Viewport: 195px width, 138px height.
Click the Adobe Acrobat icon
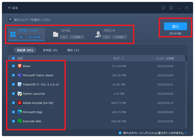(20, 103)
